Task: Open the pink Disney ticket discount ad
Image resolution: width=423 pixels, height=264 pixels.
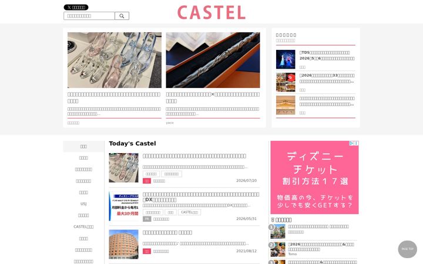Action: 314,178
